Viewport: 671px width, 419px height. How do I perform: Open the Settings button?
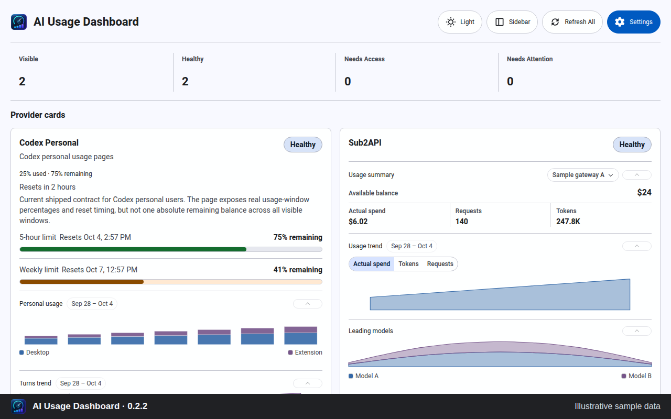[x=634, y=22]
